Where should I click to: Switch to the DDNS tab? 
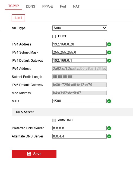pos(30,6)
